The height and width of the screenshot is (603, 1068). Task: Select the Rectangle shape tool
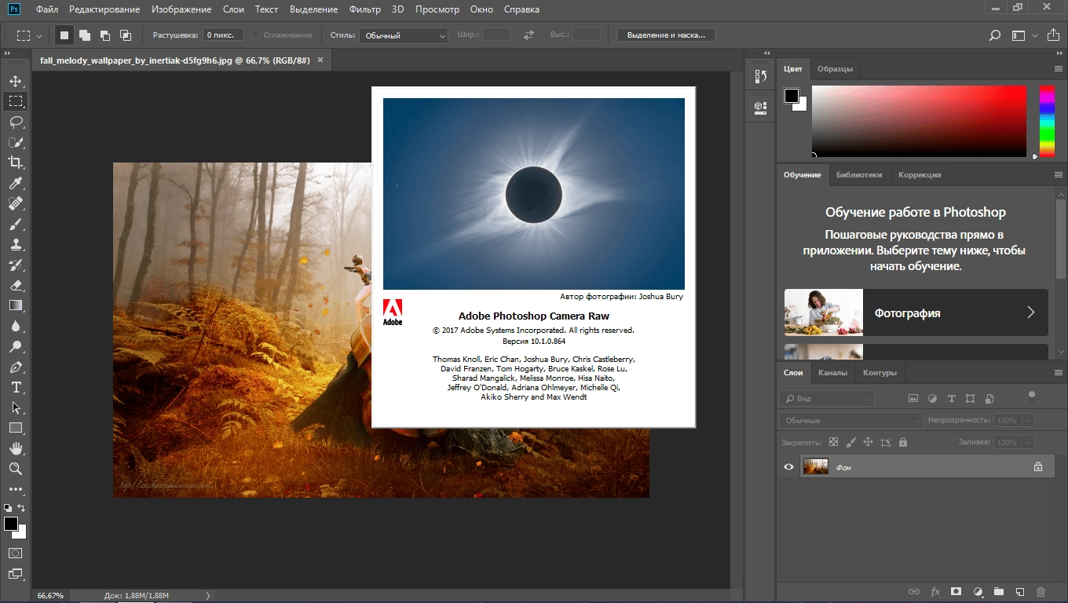[x=15, y=428]
